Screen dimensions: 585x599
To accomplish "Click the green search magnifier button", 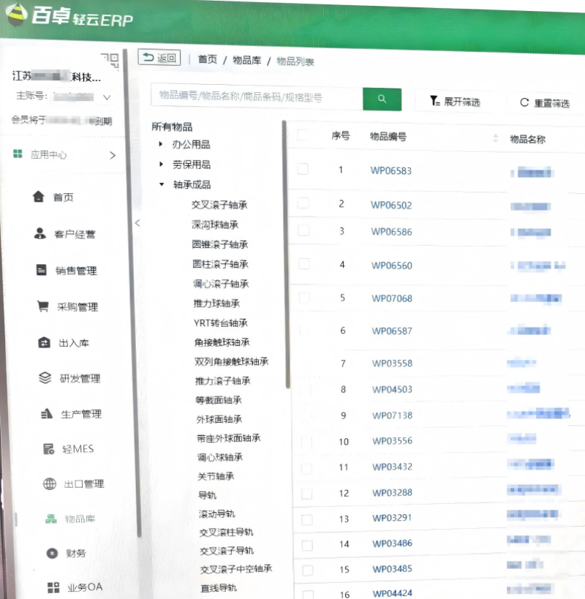I will pyautogui.click(x=382, y=99).
